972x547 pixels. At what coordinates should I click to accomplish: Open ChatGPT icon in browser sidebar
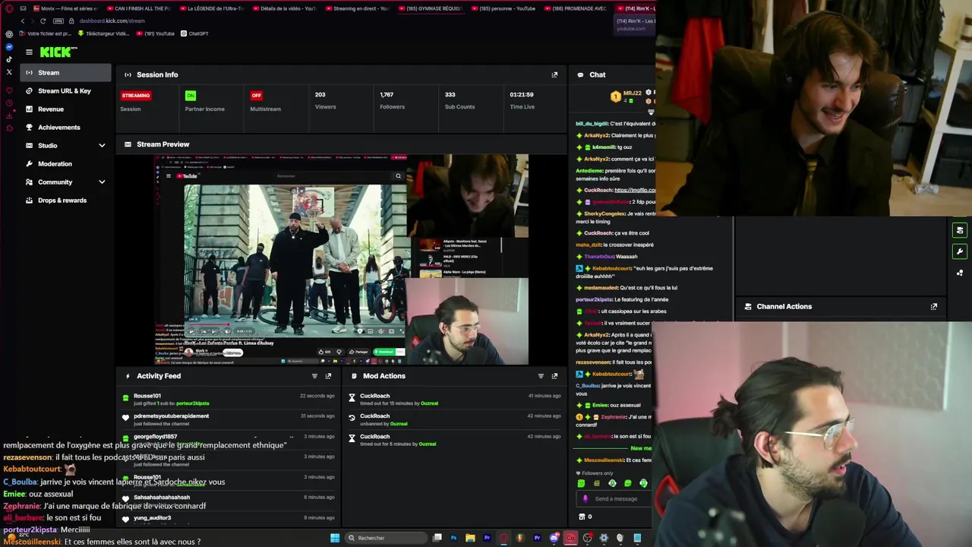9,33
